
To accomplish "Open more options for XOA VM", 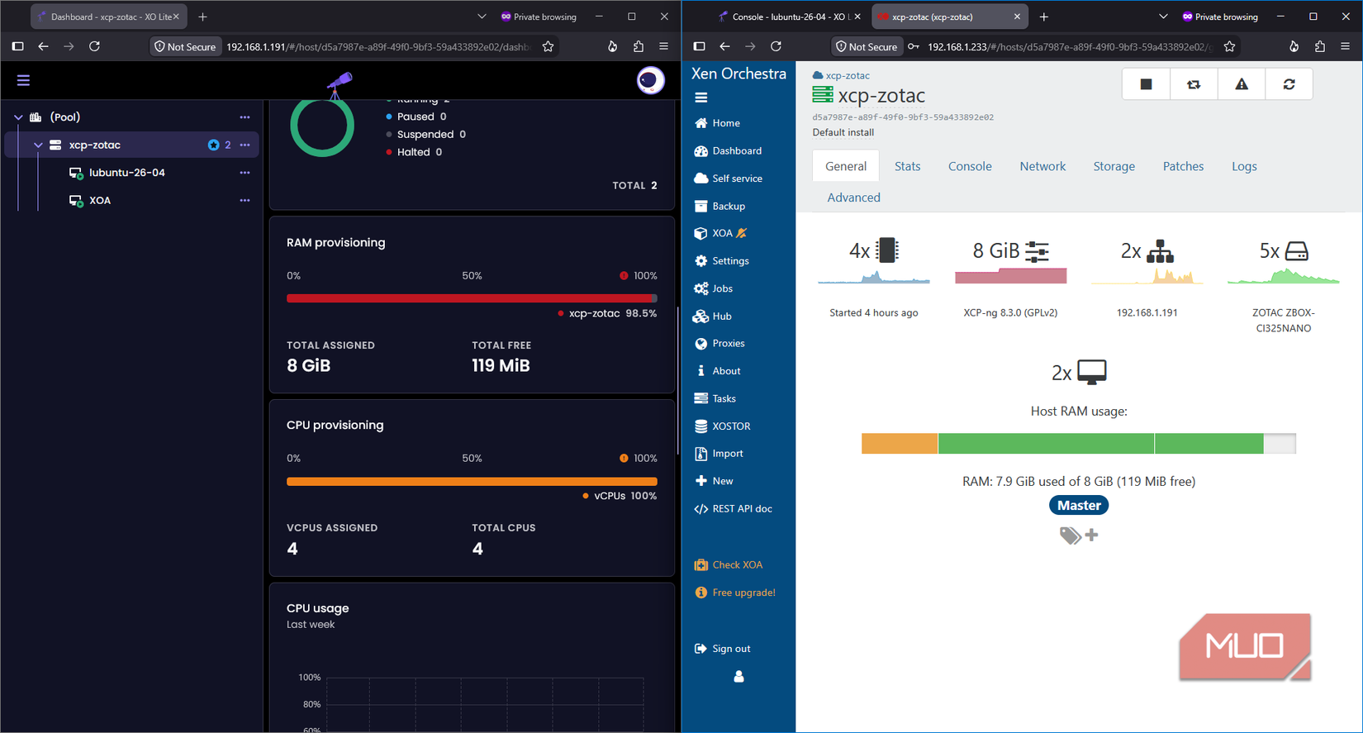I will coord(245,200).
